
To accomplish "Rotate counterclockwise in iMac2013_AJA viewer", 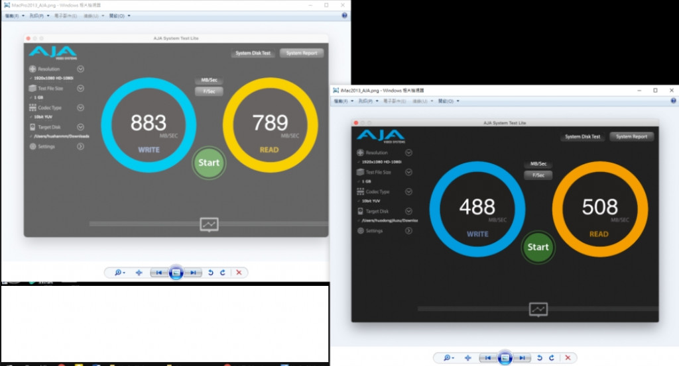I will pos(540,358).
